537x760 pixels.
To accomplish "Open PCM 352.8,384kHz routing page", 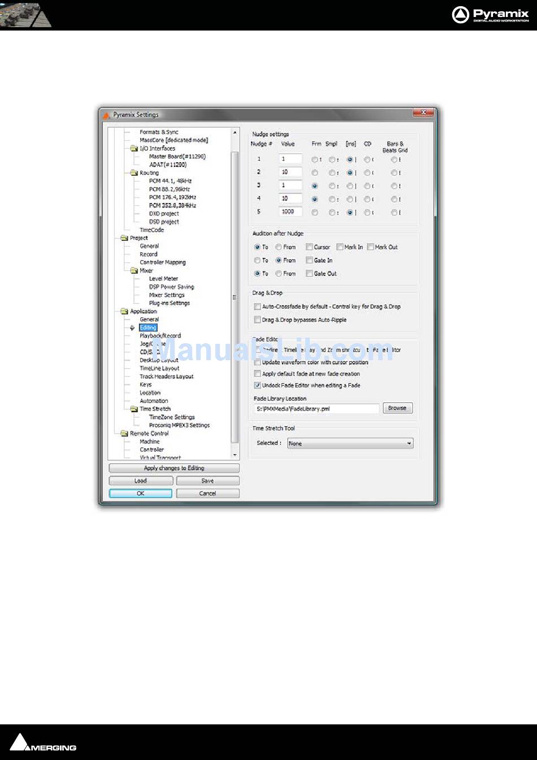I will (x=172, y=205).
